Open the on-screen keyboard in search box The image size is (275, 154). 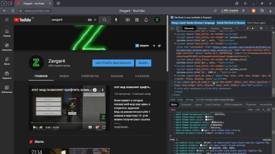pyautogui.click(x=90, y=20)
